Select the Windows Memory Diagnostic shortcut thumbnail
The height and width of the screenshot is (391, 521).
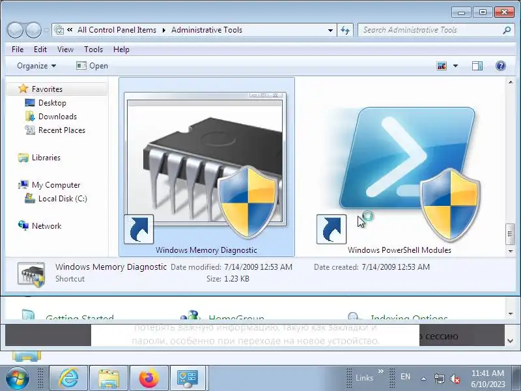pos(206,167)
